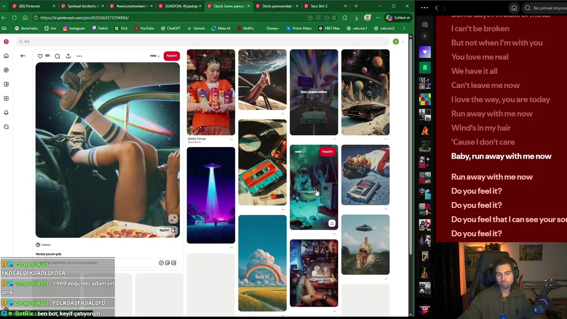Open the rainbow cloud pin thumbnail
Image resolution: width=567 pixels, height=319 pixels.
[x=262, y=263]
